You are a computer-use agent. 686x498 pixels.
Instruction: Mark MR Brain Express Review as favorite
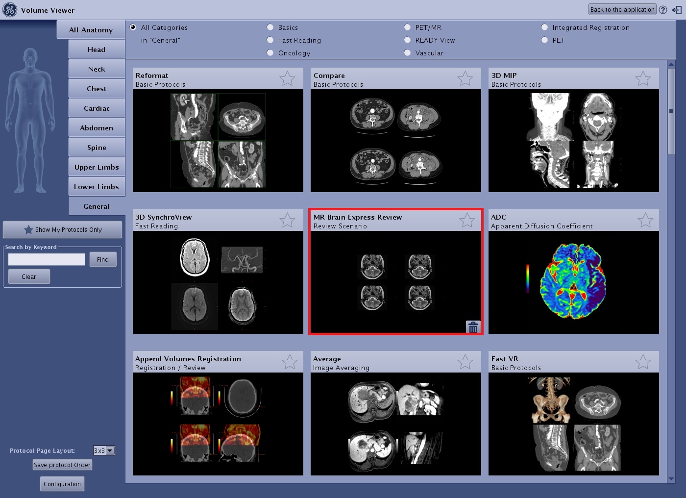pos(467,220)
